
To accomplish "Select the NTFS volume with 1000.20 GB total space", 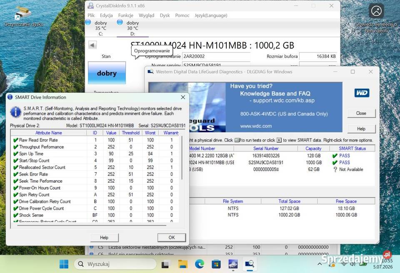I will pos(282,215).
